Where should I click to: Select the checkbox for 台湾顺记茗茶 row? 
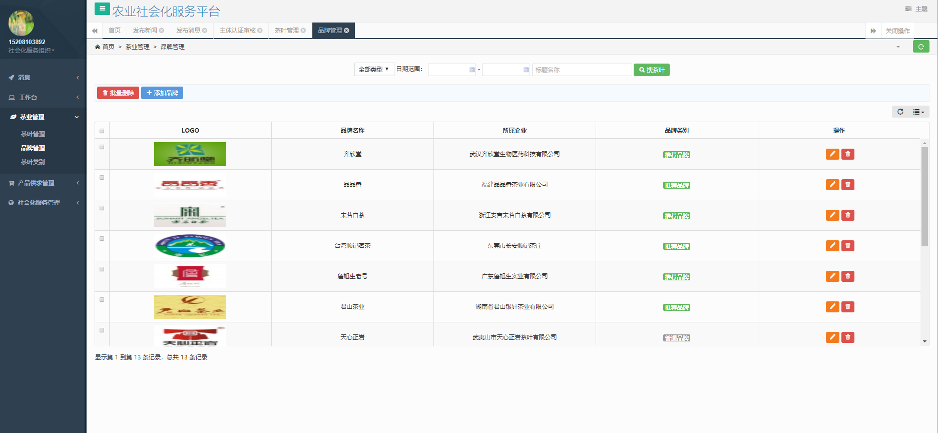102,239
